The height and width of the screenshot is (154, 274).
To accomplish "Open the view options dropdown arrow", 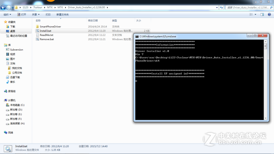I will tap(255, 14).
